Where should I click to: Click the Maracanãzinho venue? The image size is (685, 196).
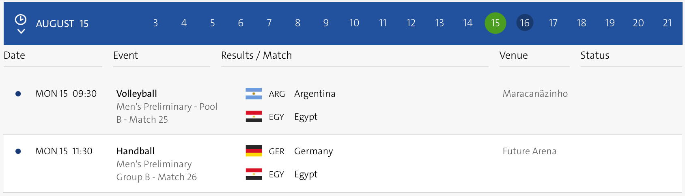(x=535, y=94)
